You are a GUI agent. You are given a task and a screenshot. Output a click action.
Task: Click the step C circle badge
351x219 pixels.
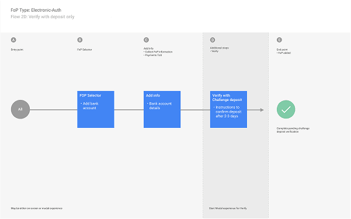pos(146,40)
